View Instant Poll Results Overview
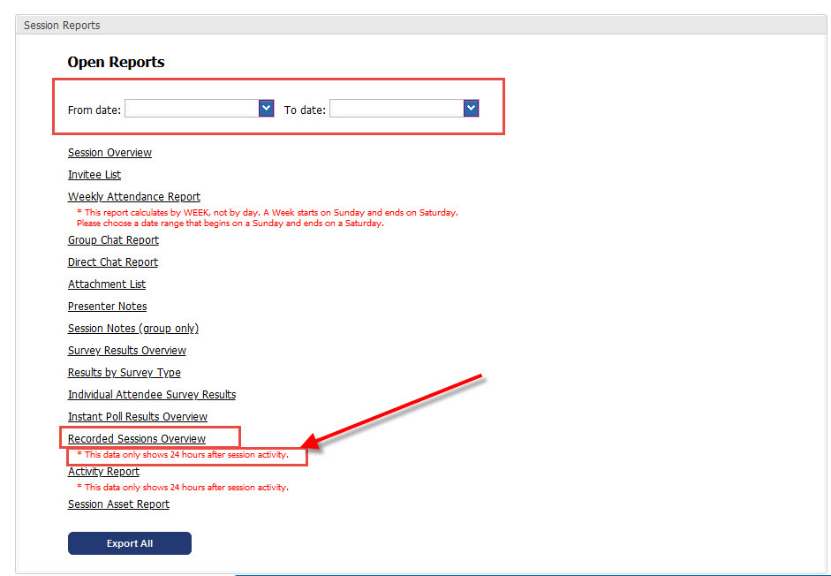Screen dimensions: 831x576 (x=138, y=417)
